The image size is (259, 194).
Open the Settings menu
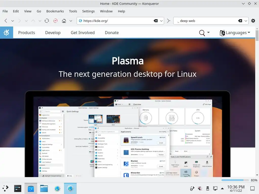(x=88, y=11)
